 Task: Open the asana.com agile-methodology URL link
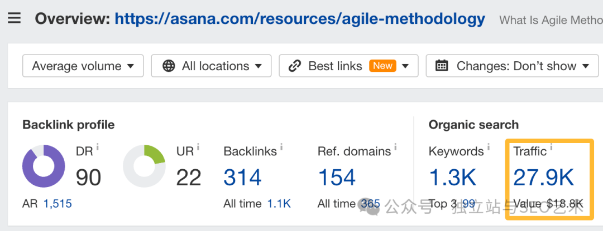300,18
